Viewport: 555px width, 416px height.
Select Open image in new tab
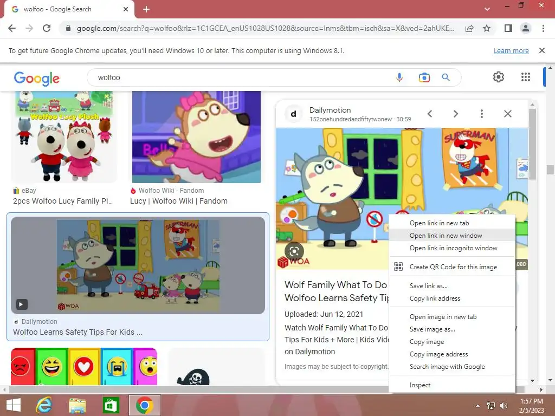tap(451, 317)
